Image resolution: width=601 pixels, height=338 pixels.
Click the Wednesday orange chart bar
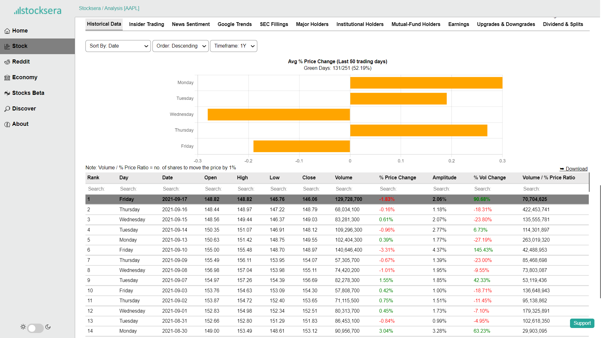(279, 115)
